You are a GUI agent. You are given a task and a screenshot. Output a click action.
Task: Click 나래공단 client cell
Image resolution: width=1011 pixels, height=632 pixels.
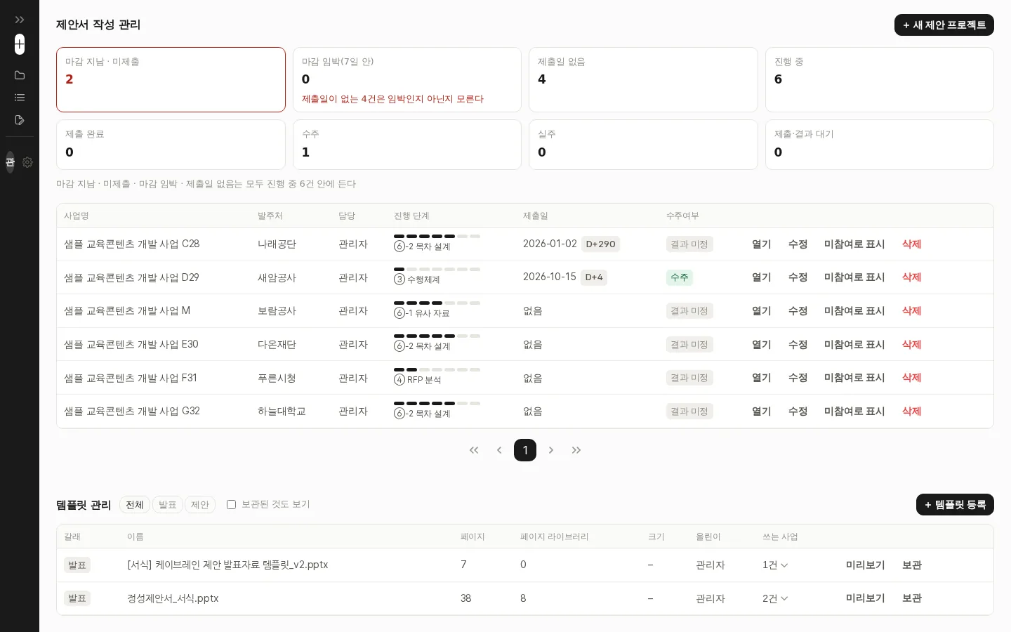click(x=277, y=244)
